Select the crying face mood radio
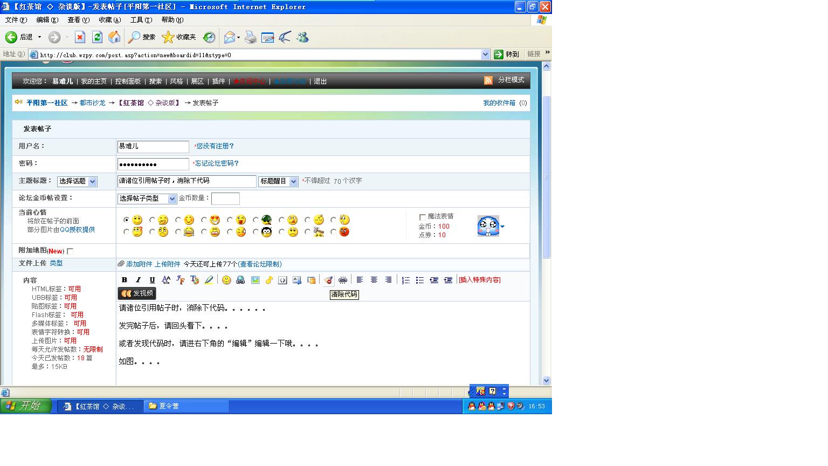This screenshot has width=828, height=466. tap(178, 232)
